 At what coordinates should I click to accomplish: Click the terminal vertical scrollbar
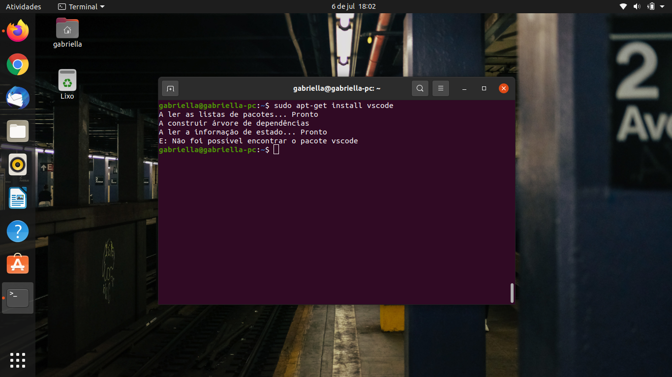(x=512, y=293)
